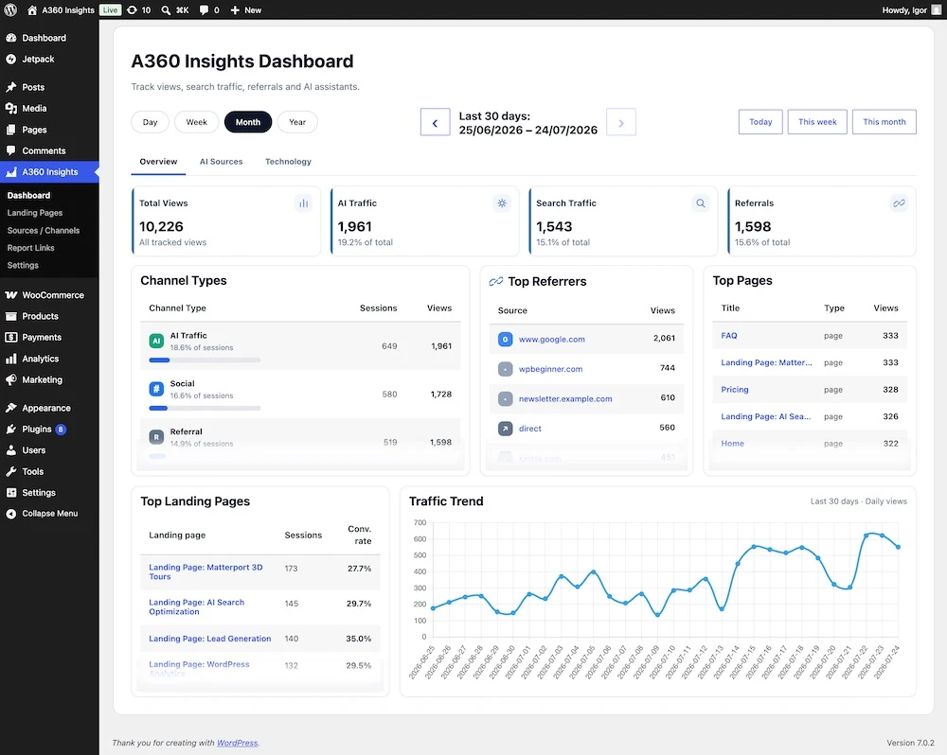The height and width of the screenshot is (755, 947).
Task: Switch to the Overview tab
Action: pos(158,162)
